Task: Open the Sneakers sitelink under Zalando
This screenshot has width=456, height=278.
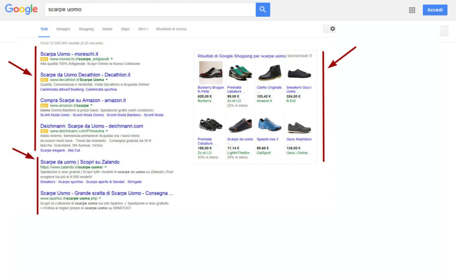Action: coord(48,182)
